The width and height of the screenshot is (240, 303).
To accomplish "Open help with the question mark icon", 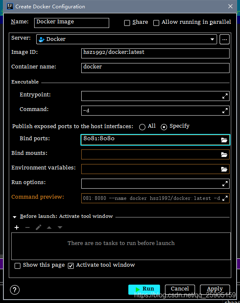I will [x=15, y=290].
